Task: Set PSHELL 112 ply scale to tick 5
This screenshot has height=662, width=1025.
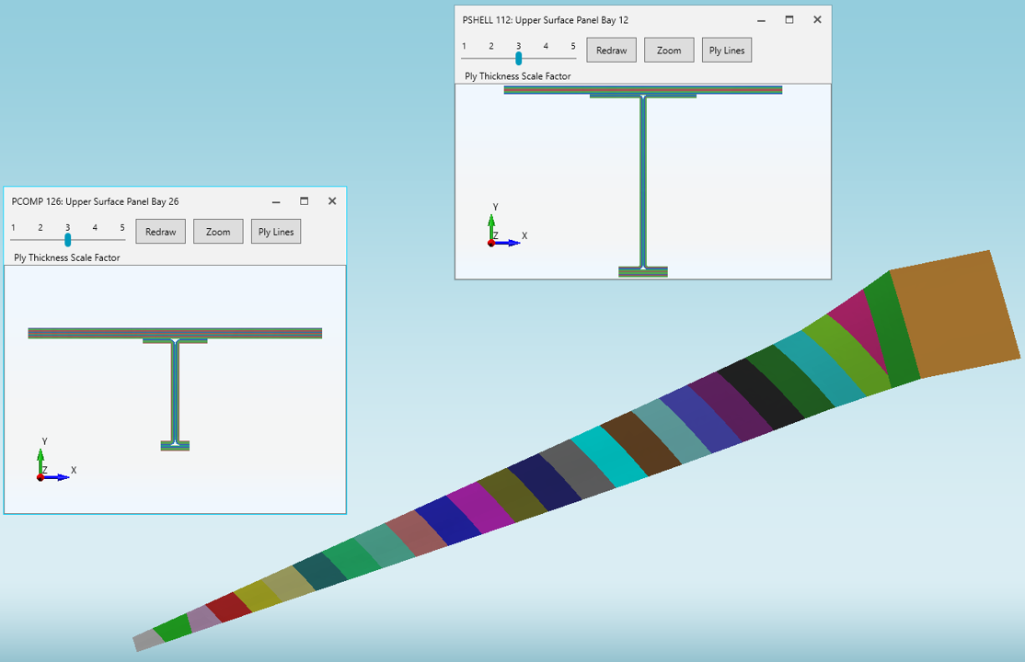Action: 573,46
